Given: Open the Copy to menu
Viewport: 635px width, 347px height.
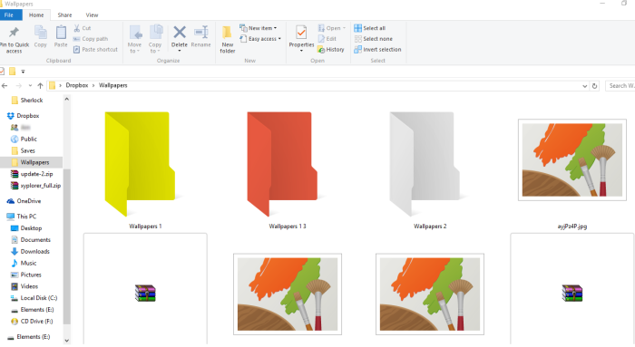Looking at the screenshot, I should click(x=155, y=39).
